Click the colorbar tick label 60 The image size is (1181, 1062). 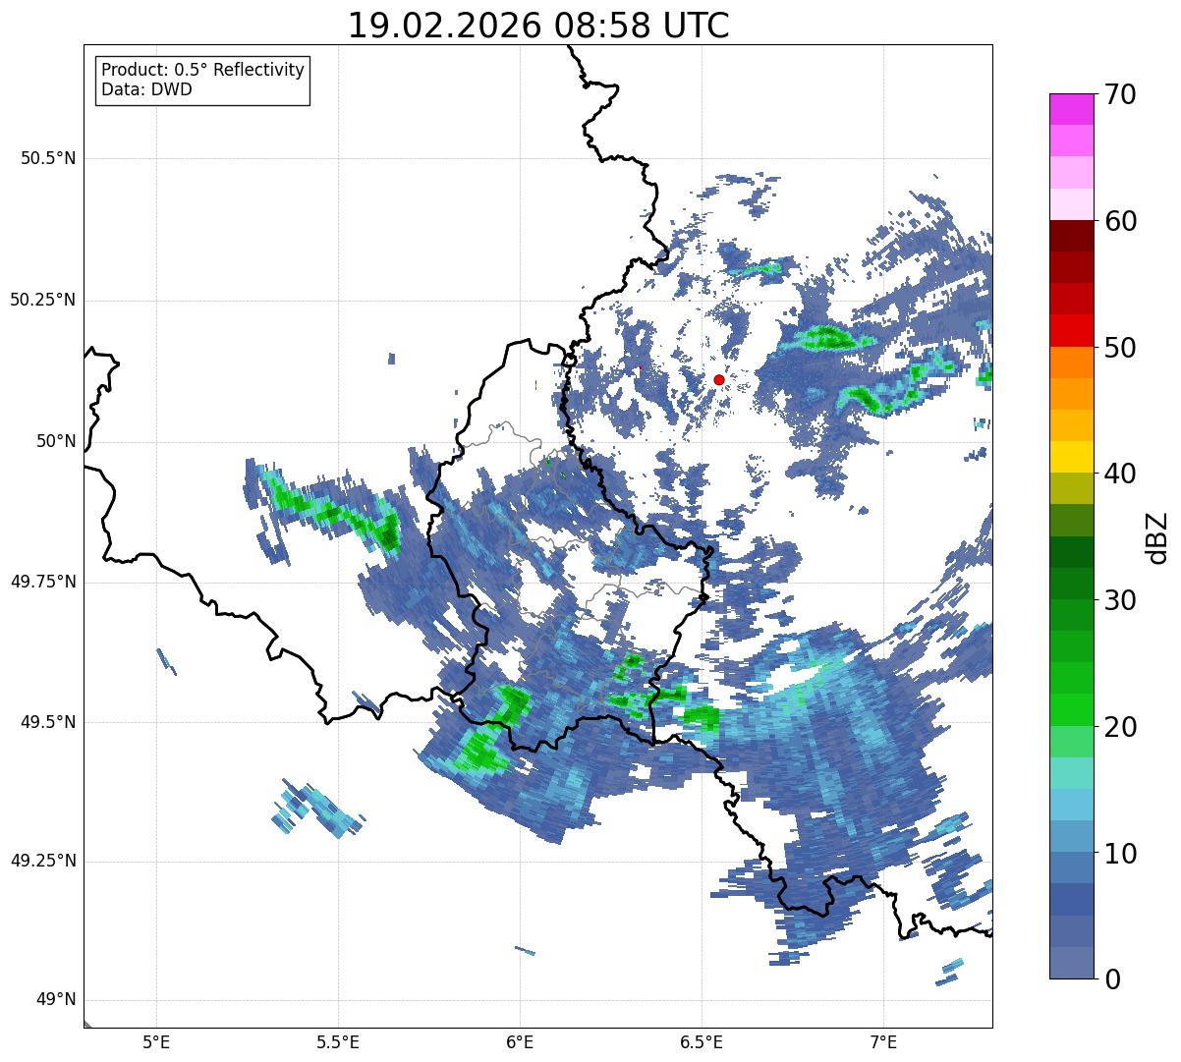[x=1120, y=221]
